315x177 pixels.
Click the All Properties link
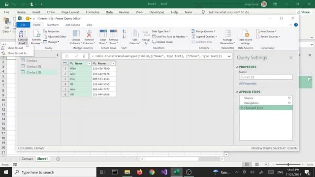point(248,84)
